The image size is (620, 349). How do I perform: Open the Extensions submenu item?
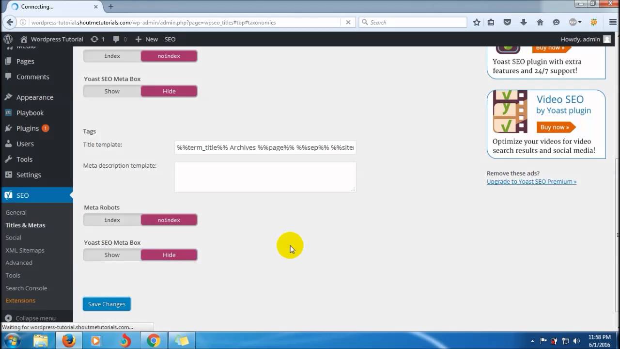pyautogui.click(x=20, y=301)
